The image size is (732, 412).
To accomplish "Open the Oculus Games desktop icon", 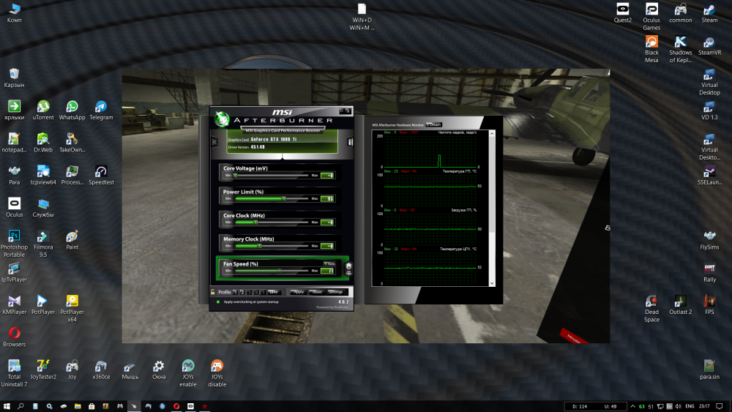I will 651,16.
